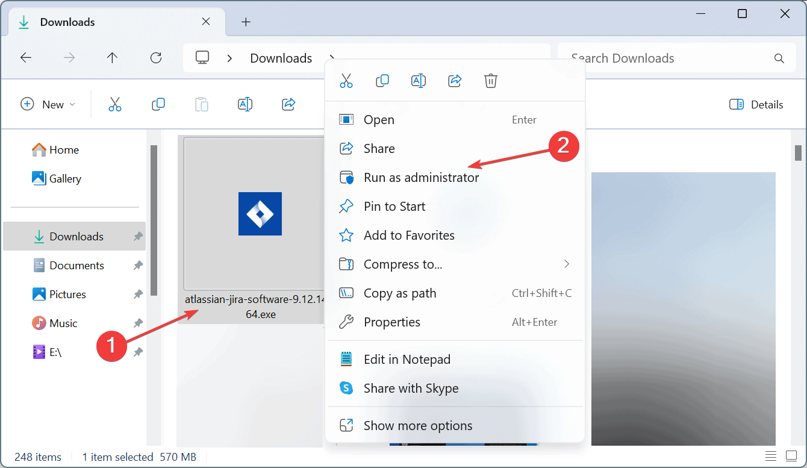Switch to details list view in status bar
807x468 pixels.
[771, 455]
